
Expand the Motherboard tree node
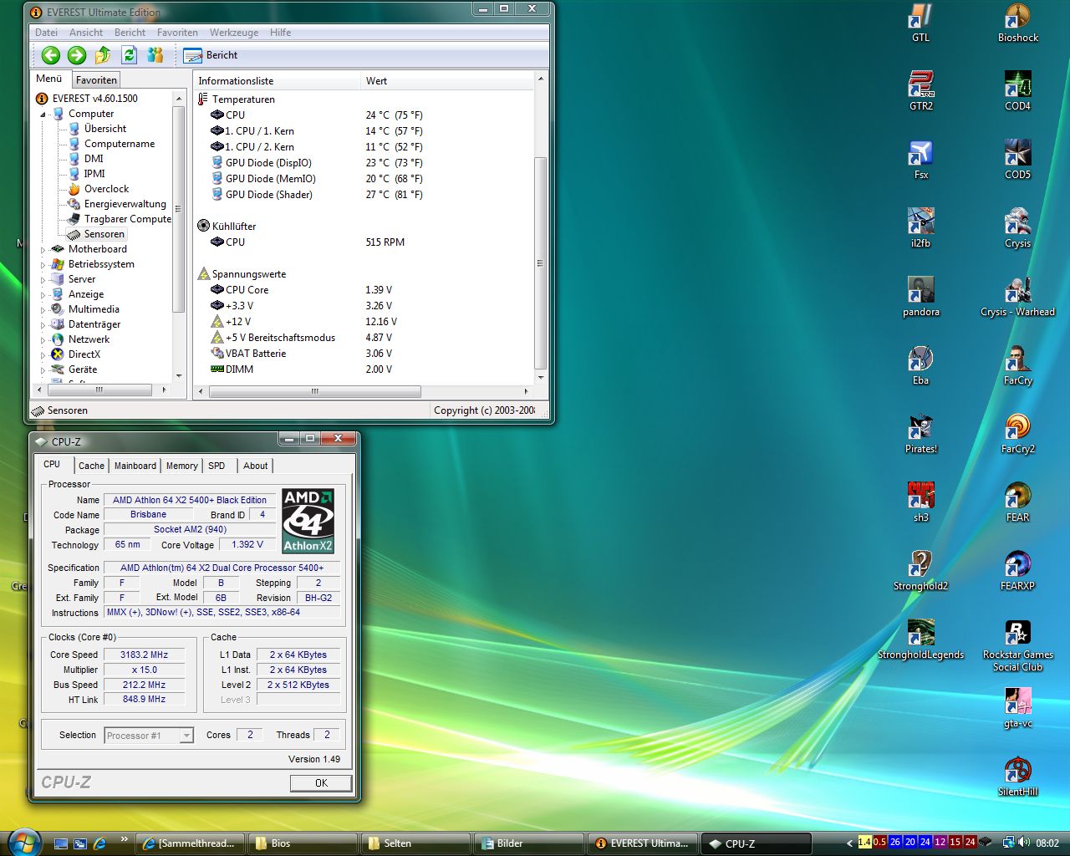[43, 249]
